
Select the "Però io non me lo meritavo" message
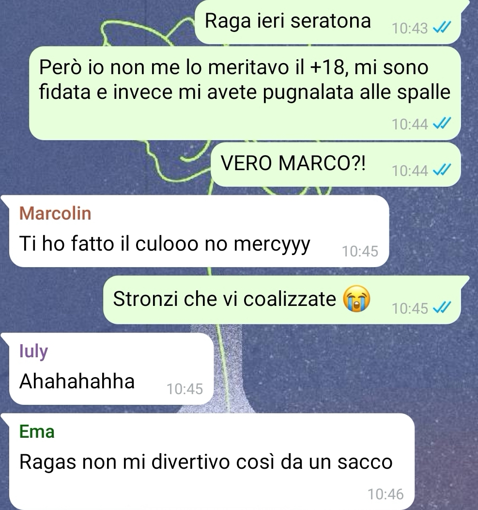tap(245, 93)
